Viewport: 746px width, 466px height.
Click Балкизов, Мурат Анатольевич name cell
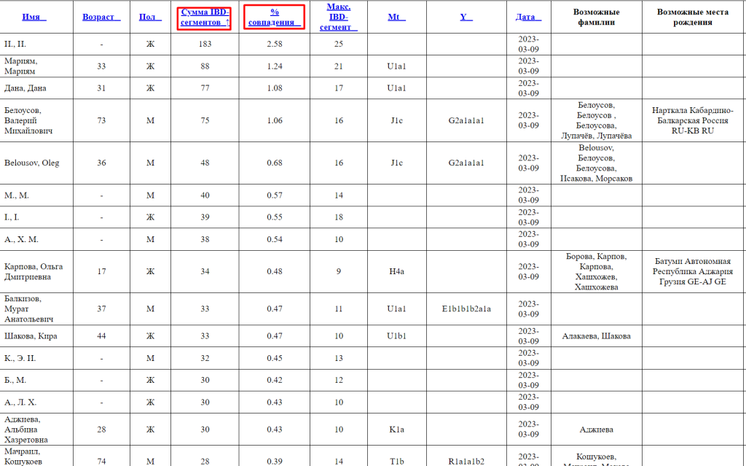point(34,308)
